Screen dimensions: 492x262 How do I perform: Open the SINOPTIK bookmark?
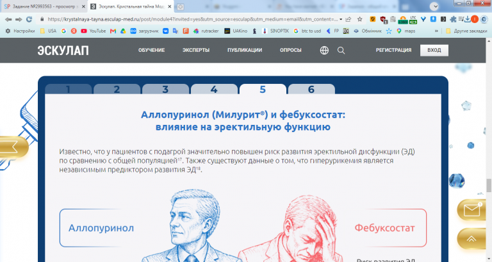pyautogui.click(x=275, y=31)
